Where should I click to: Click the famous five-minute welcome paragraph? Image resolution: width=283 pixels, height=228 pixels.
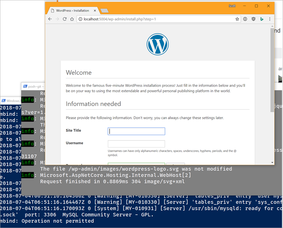pyautogui.click(x=155, y=88)
